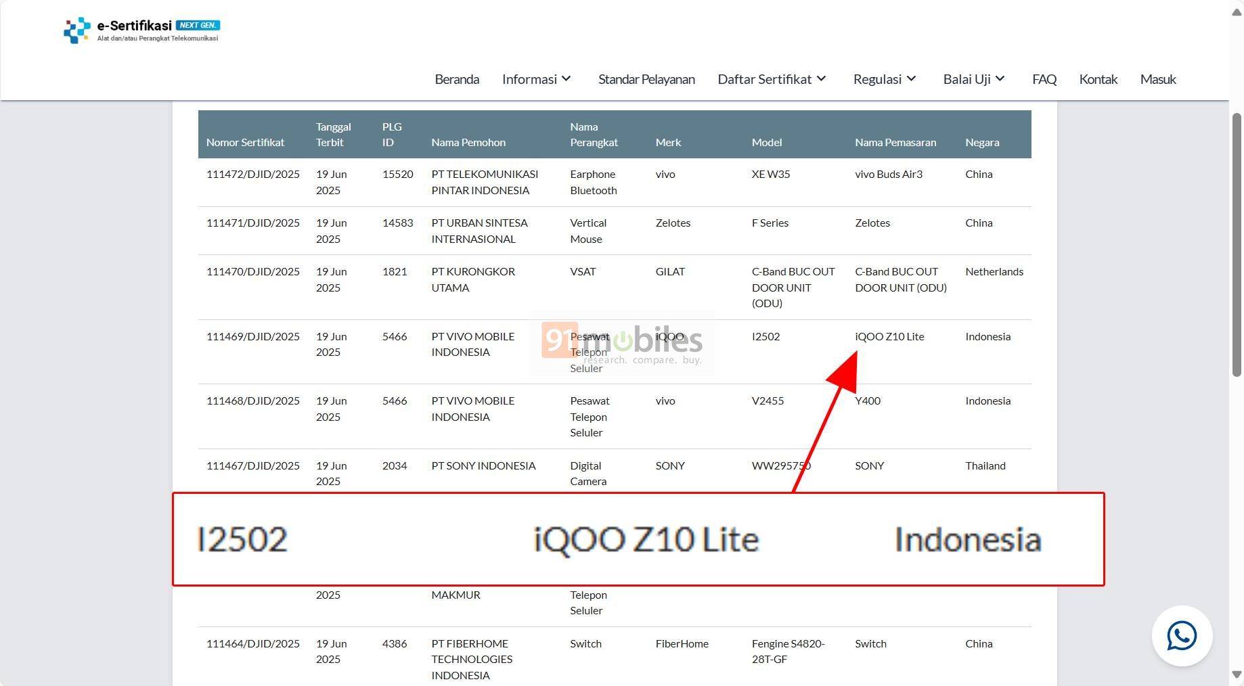Select certificate 111472/DJID/2025
This screenshot has height=686, width=1244.
pyautogui.click(x=252, y=174)
